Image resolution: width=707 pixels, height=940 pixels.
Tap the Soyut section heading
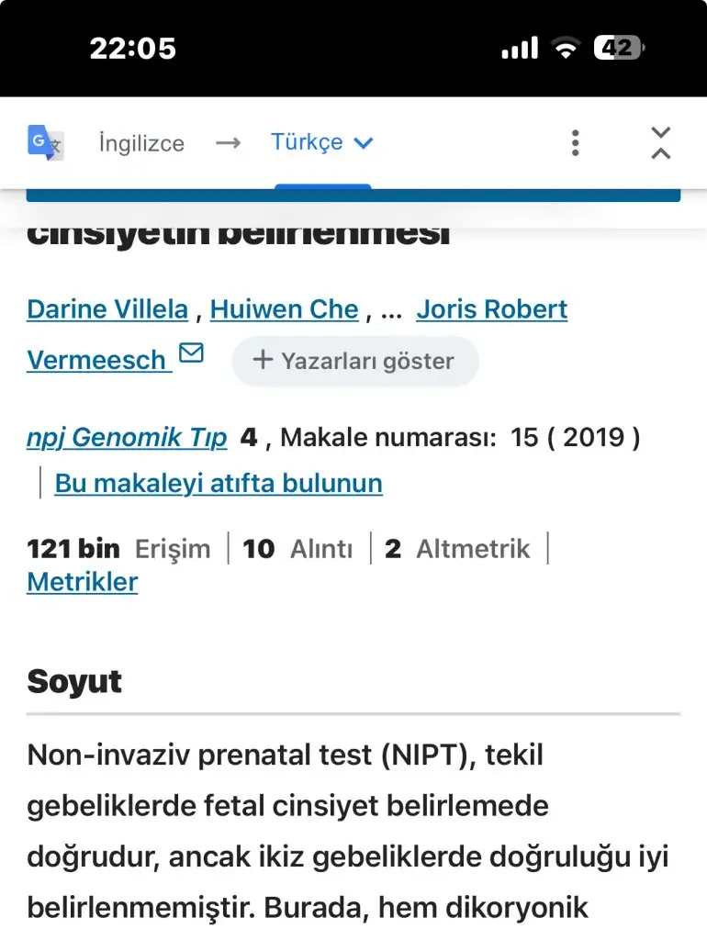click(x=74, y=682)
